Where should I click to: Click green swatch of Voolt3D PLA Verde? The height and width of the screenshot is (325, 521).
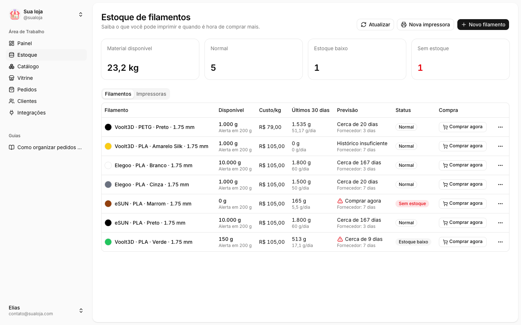coord(108,242)
